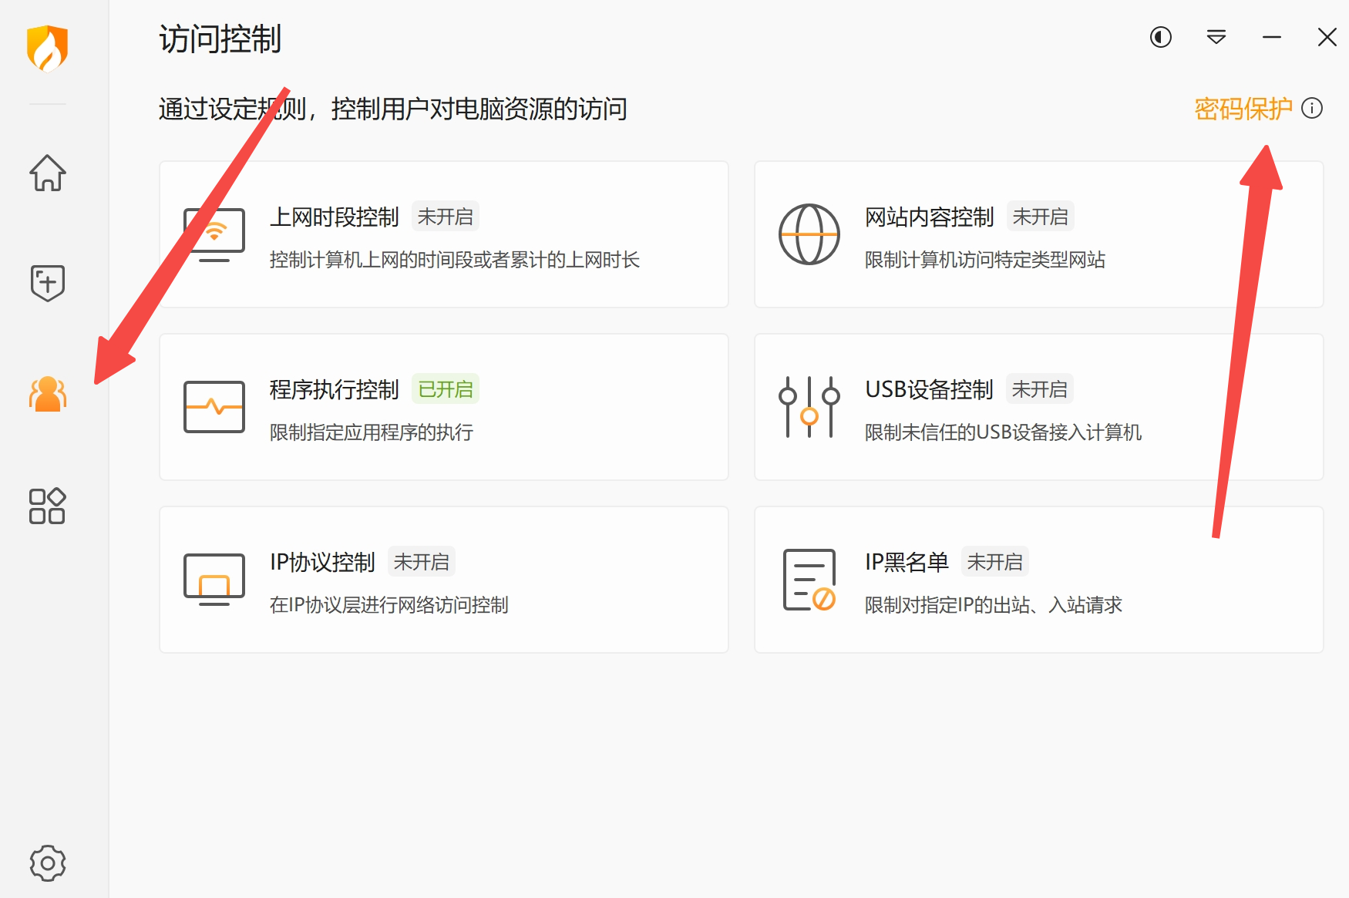This screenshot has height=898, width=1349.
Task: Click the USB设备控制 sliders icon
Action: [809, 407]
